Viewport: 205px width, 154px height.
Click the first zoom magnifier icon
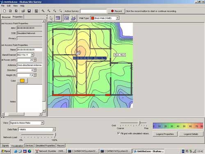tap(43, 11)
